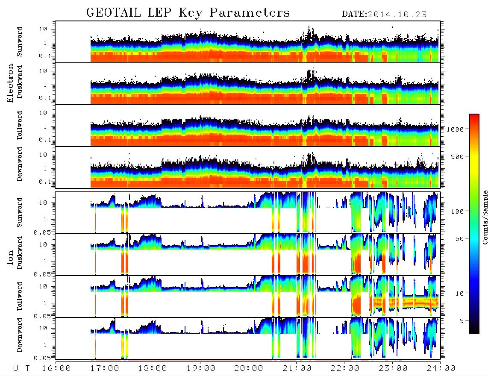Click the Ion Tailward spectrogram panel
Screen dimensions: 488x376
click(248, 297)
